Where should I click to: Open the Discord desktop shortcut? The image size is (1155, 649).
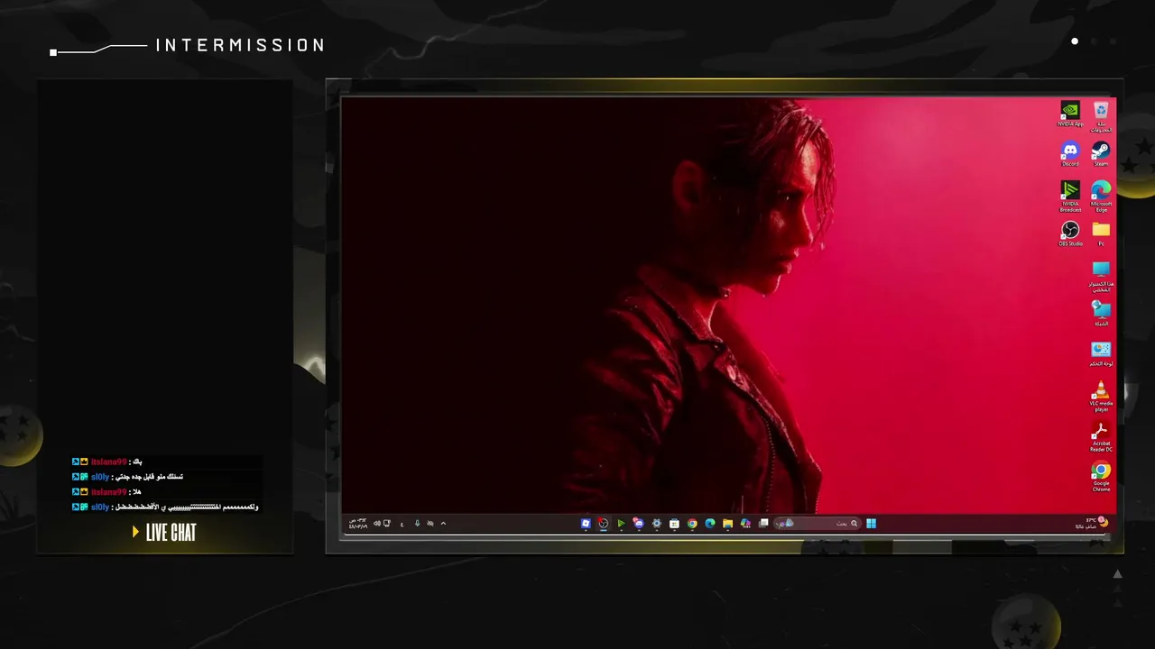click(x=1070, y=153)
